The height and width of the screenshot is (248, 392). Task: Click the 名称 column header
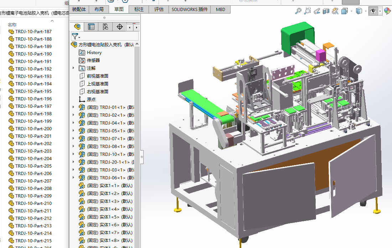(x=12, y=25)
